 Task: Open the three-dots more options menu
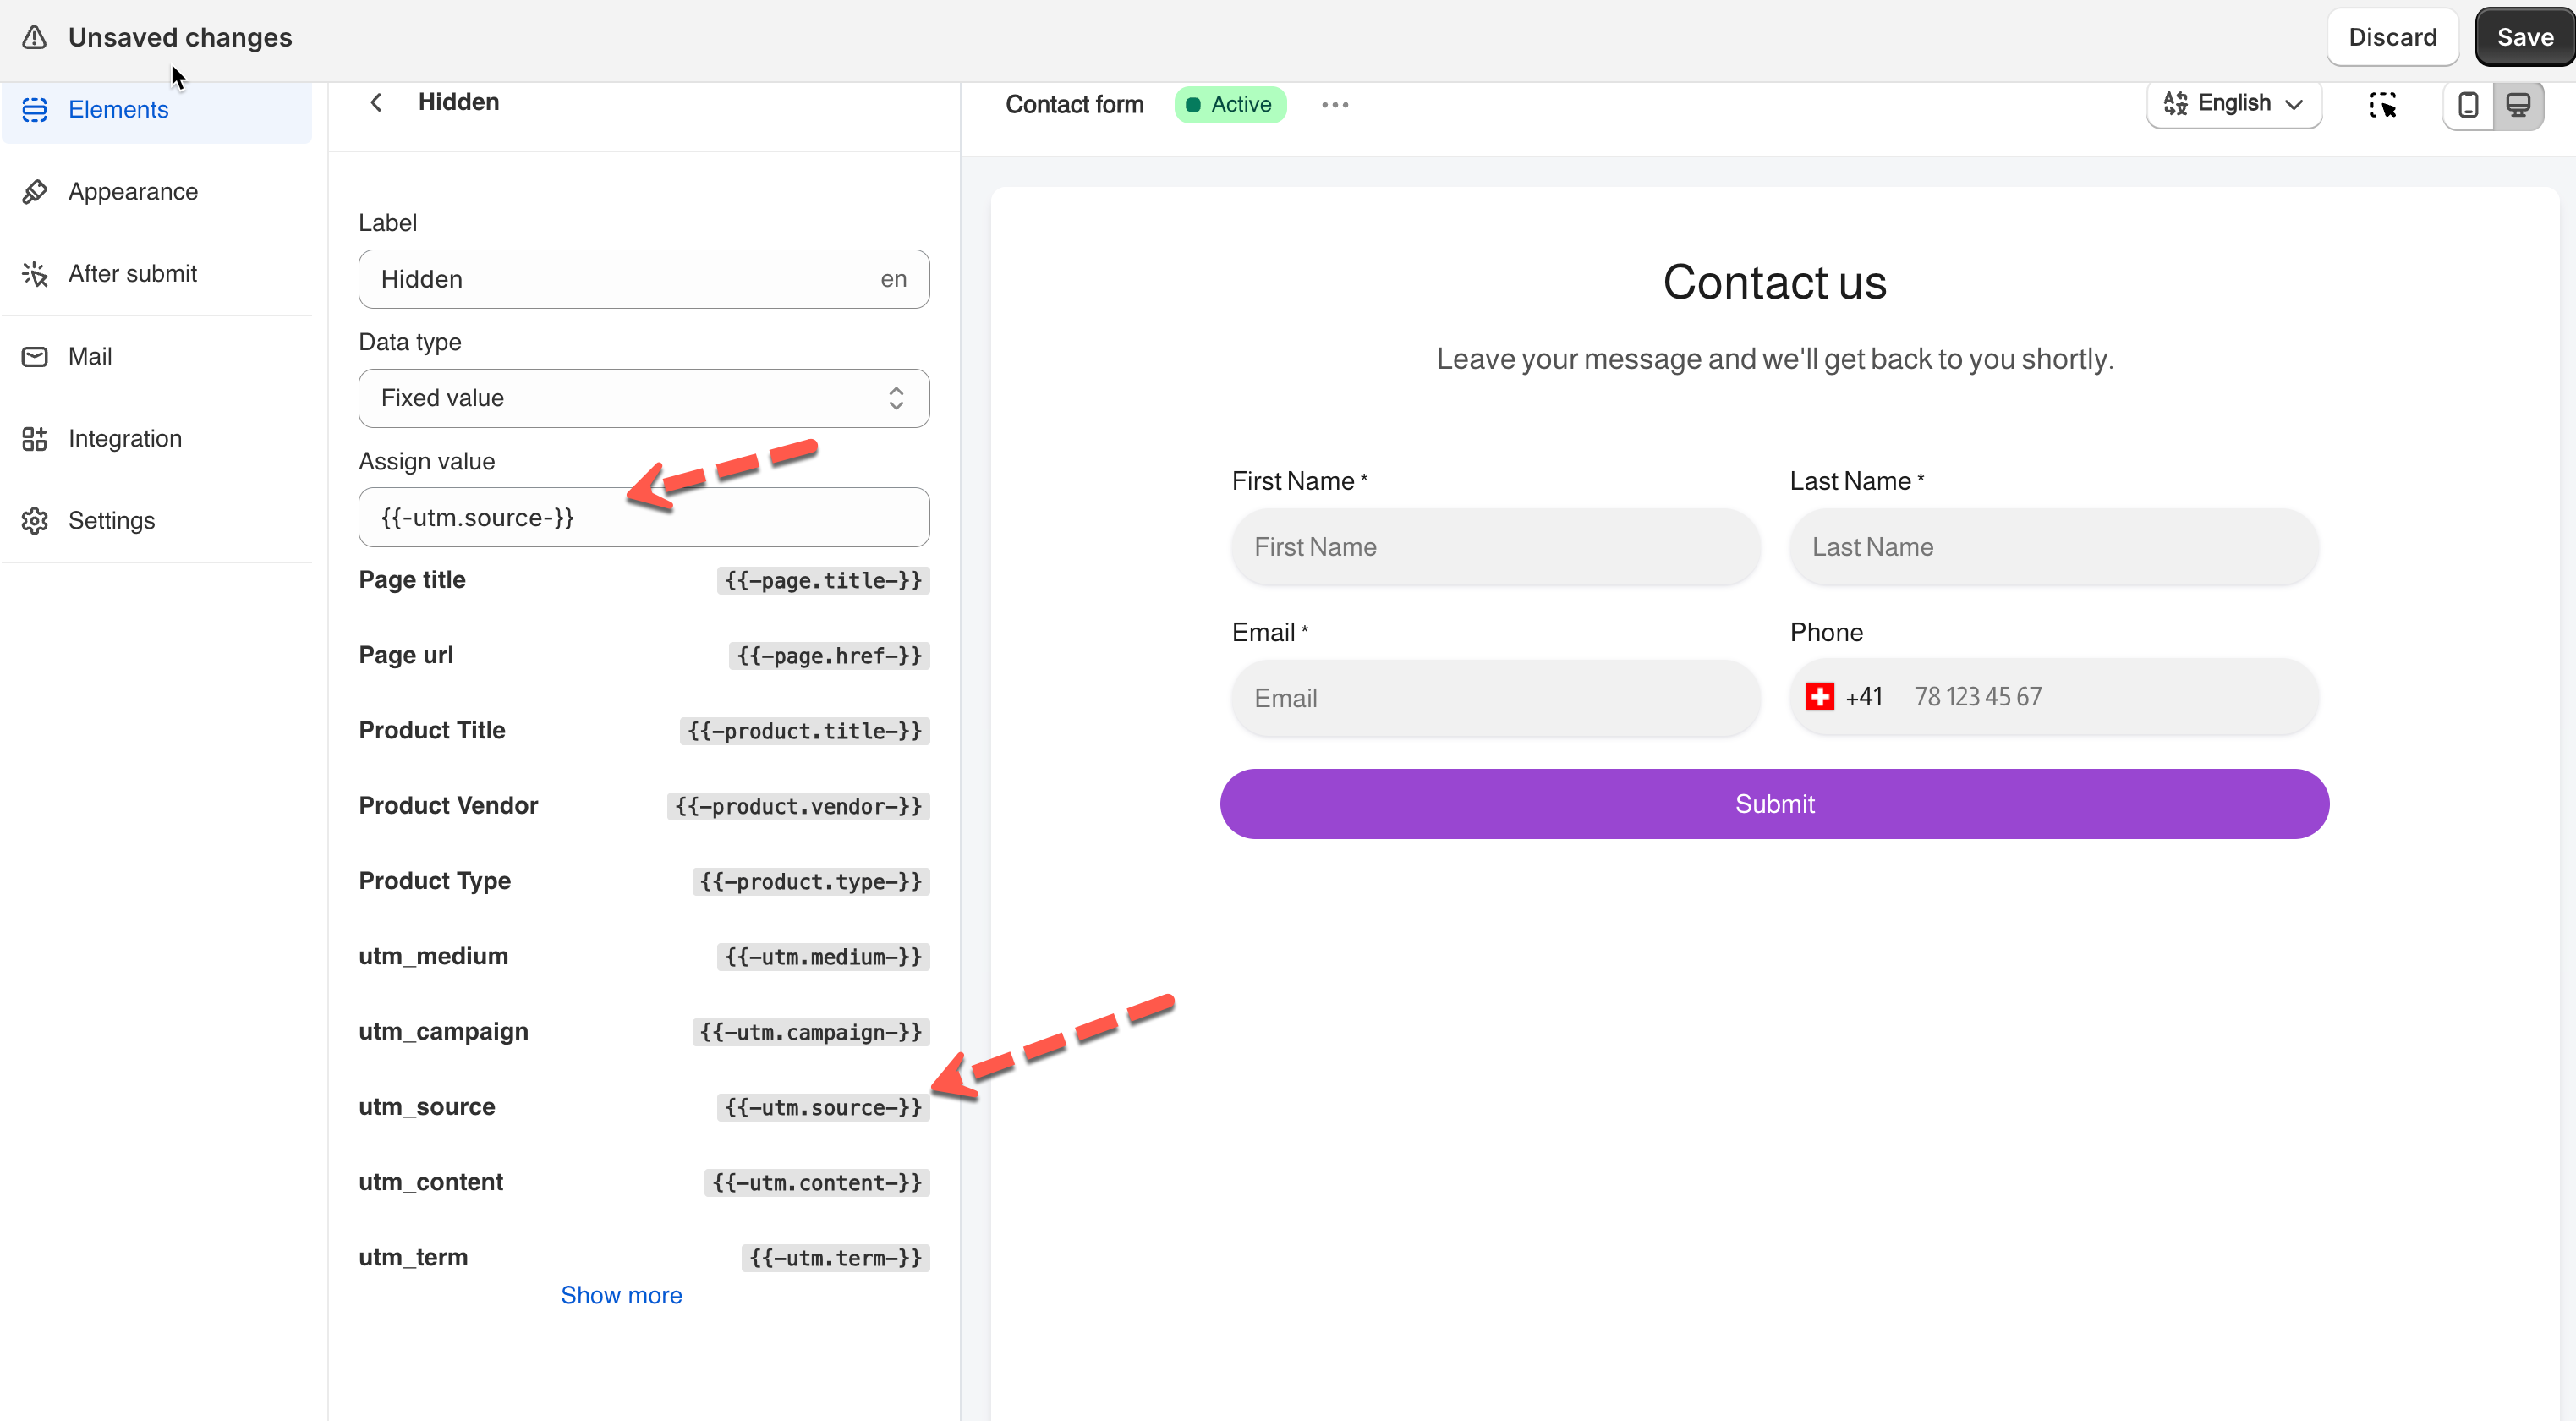click(1334, 104)
